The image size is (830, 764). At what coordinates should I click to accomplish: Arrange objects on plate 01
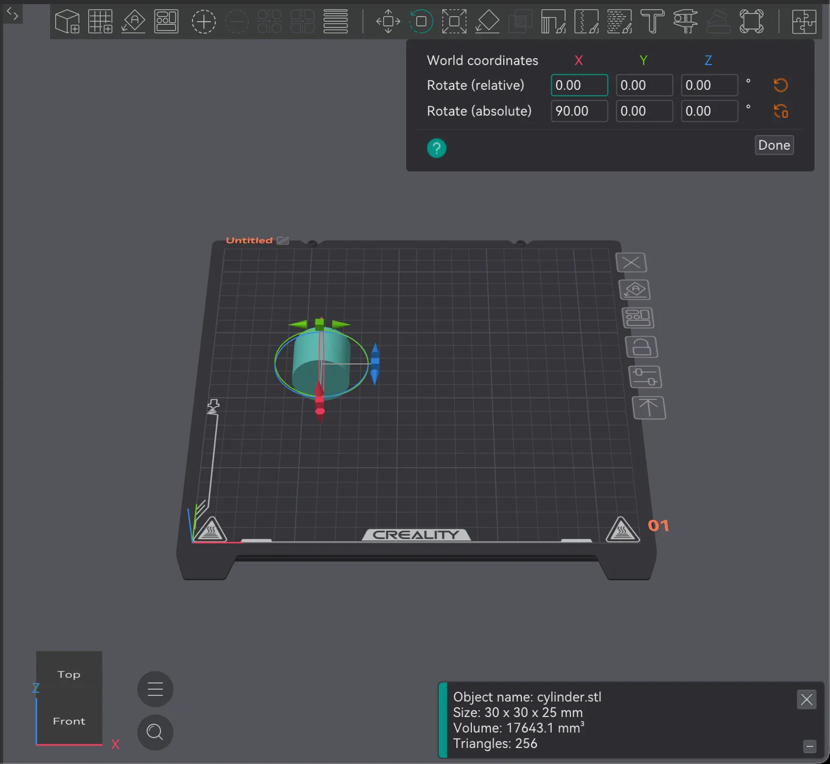pyautogui.click(x=638, y=318)
